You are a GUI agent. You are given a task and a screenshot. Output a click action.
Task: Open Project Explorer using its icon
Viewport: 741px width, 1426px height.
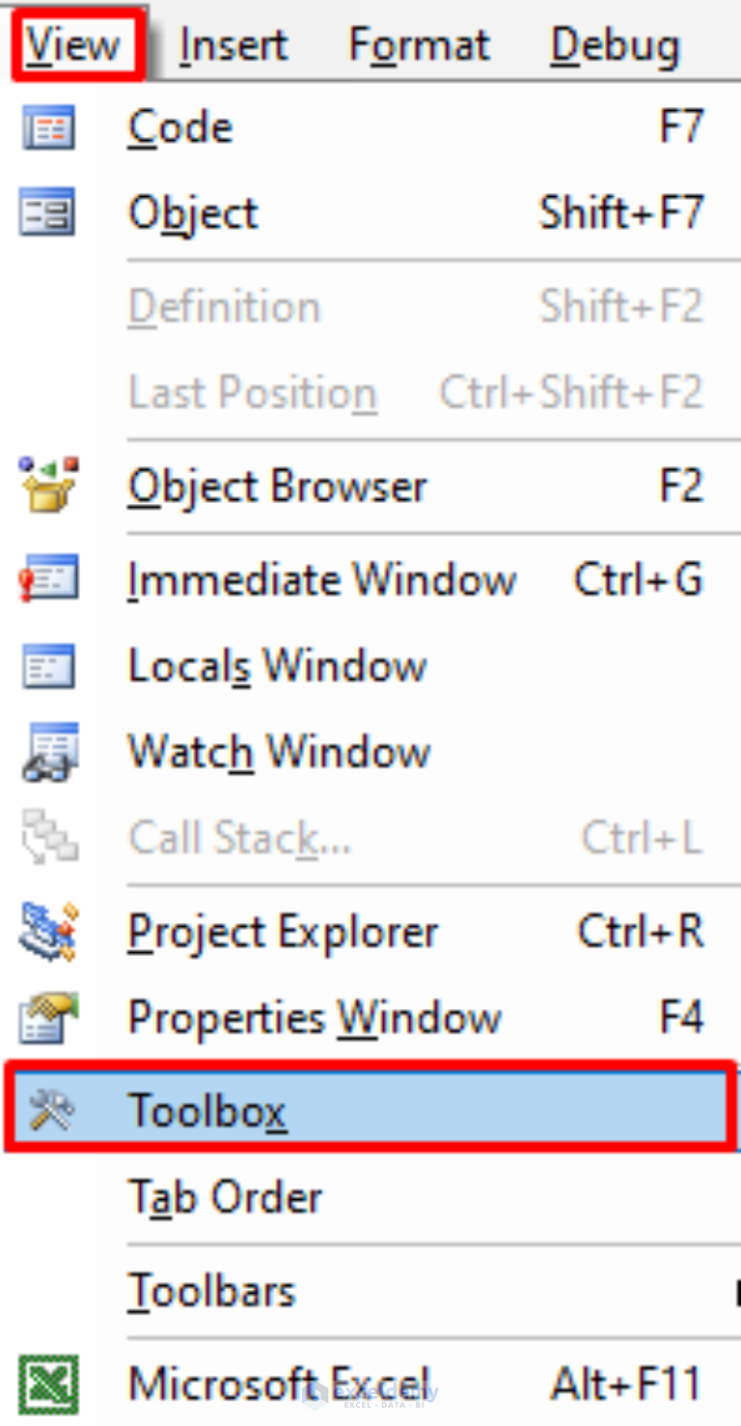pos(46,930)
